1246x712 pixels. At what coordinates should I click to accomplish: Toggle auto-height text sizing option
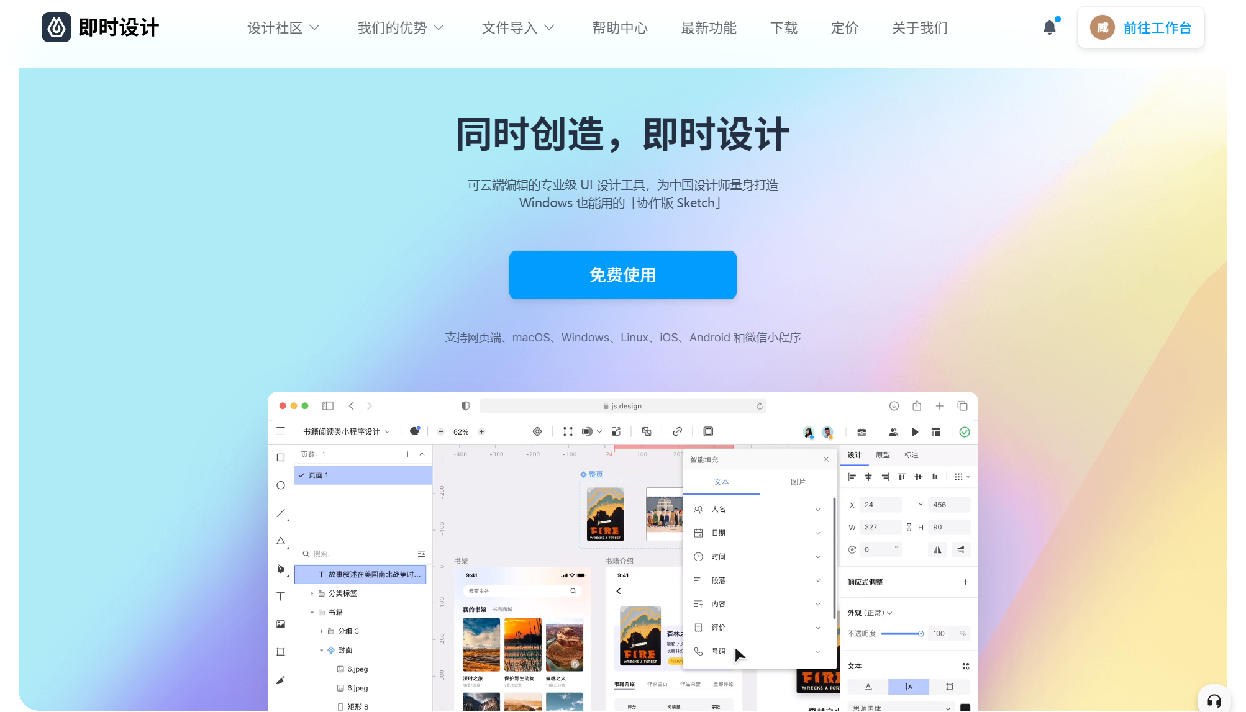tap(909, 687)
